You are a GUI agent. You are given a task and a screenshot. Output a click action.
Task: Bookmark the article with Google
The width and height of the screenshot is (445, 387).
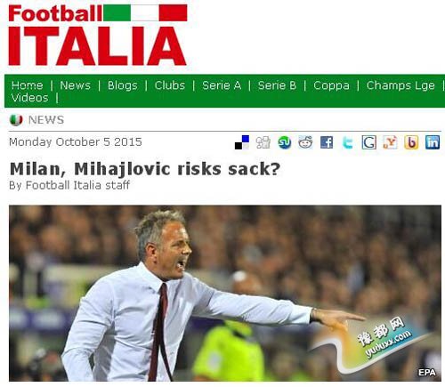coord(369,142)
